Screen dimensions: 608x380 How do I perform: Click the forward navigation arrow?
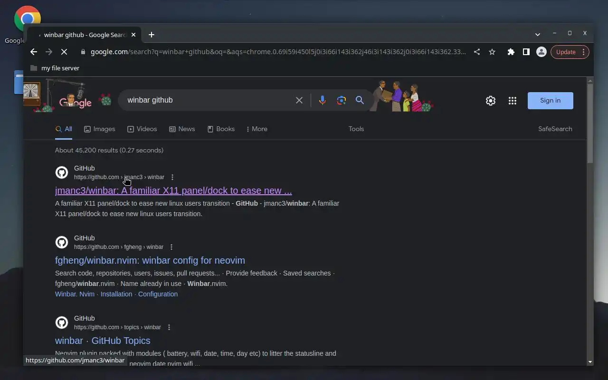tap(49, 52)
